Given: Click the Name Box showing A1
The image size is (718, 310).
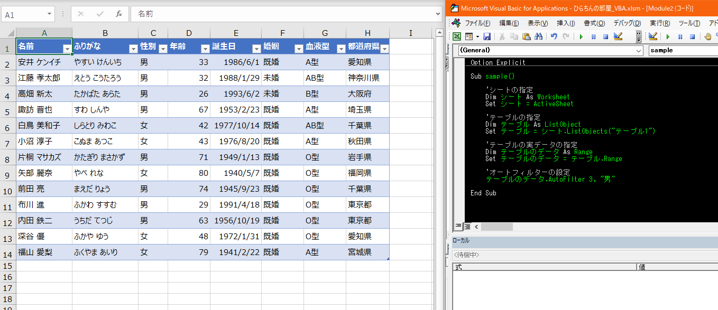Looking at the screenshot, I should tap(23, 14).
